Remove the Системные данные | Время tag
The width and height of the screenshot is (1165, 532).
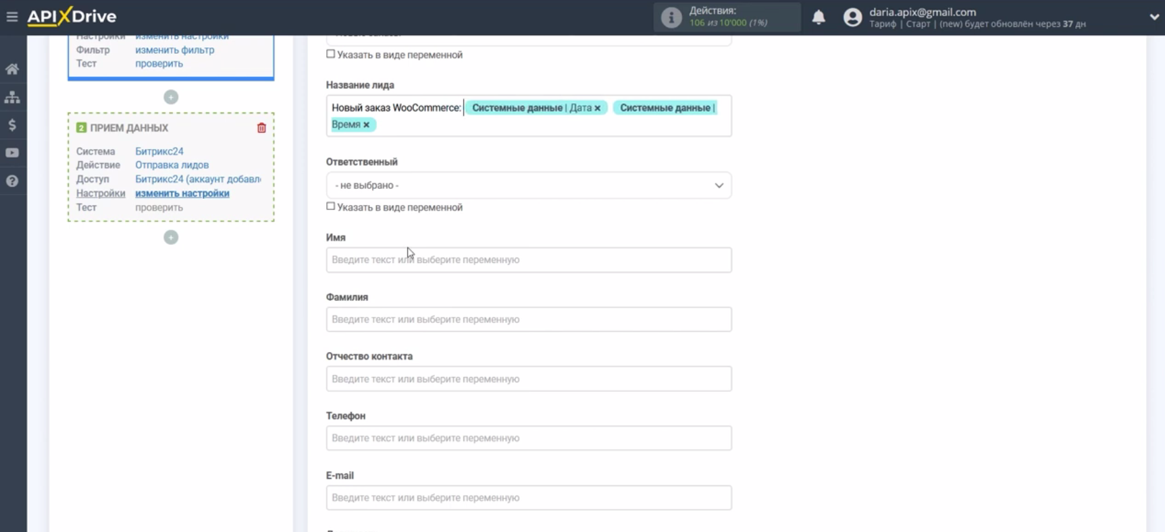coord(366,125)
